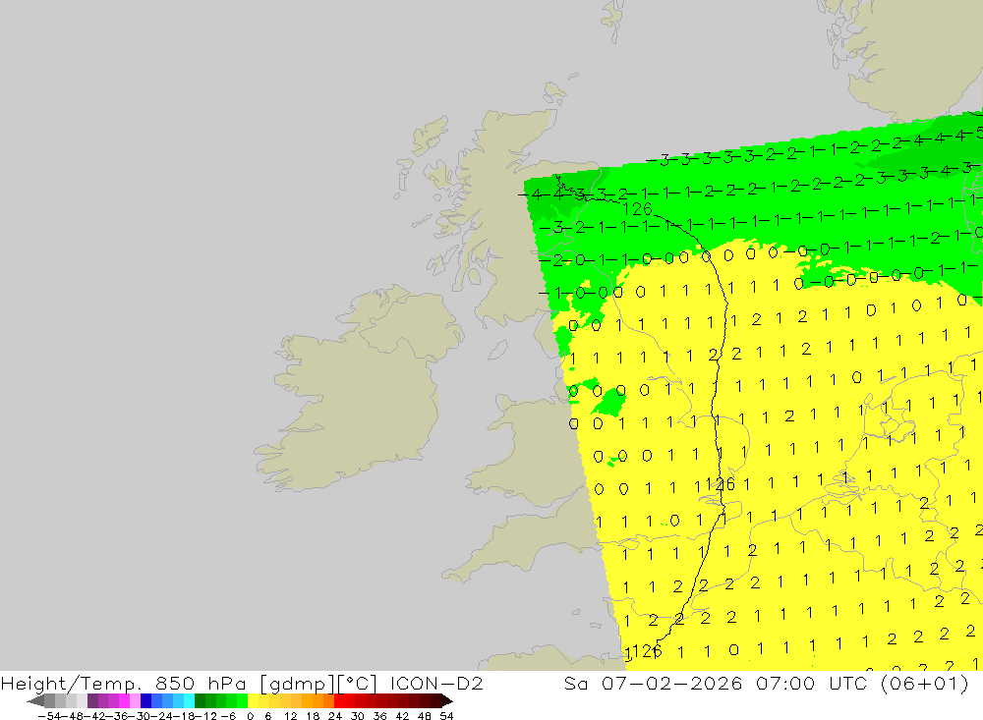Click the dark right arrow of the color scale
This screenshot has width=983, height=720.
tap(447, 701)
